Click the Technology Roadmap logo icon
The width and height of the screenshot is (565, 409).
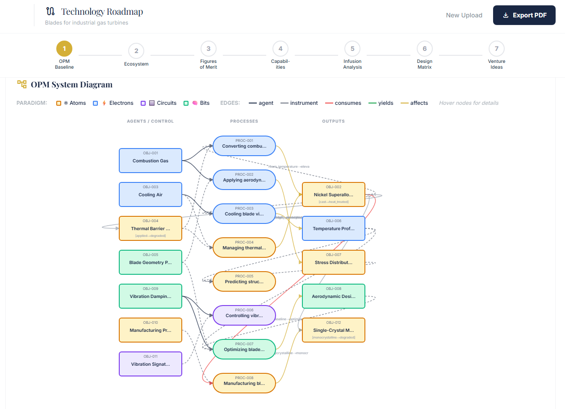coord(50,11)
